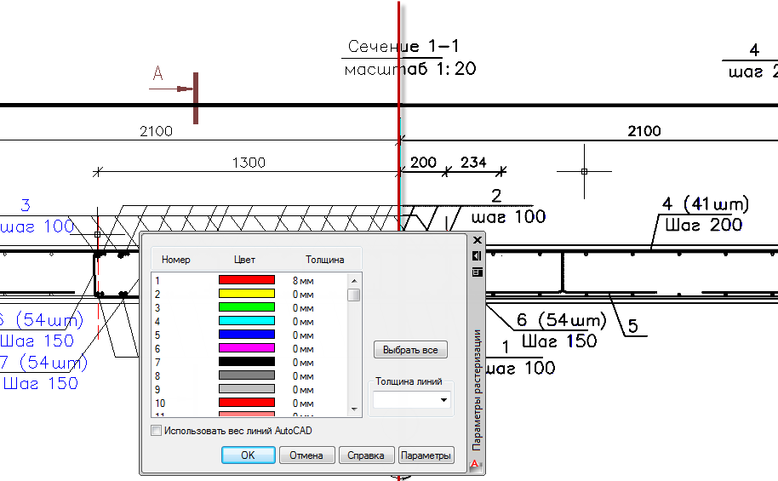The height and width of the screenshot is (481, 778).
Task: Select the yellow color swatch, number 2
Action: [247, 294]
